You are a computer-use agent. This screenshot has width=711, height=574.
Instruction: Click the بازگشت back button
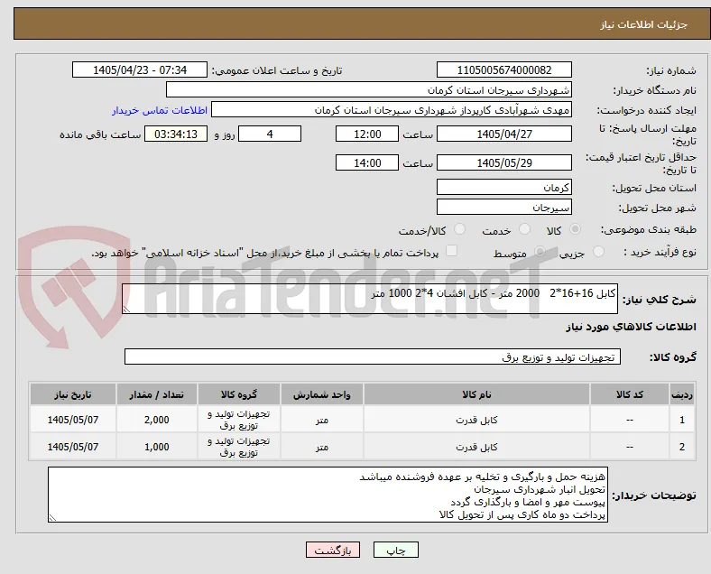pyautogui.click(x=333, y=550)
